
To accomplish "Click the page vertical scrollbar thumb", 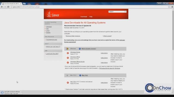I will pyautogui.click(x=173, y=30).
